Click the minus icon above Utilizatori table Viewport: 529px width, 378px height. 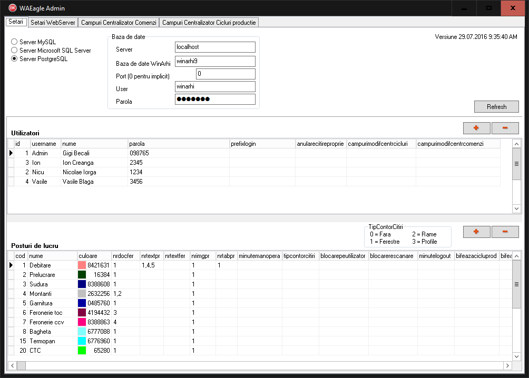tap(505, 128)
